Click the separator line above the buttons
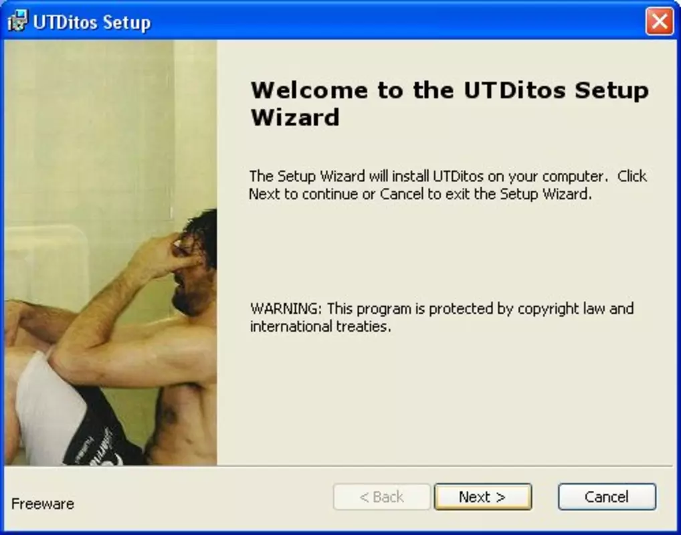This screenshot has height=535, width=681. coord(338,466)
